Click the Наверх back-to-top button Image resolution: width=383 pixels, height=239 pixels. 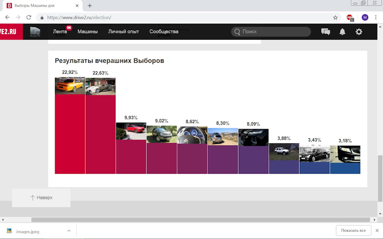[41, 198]
